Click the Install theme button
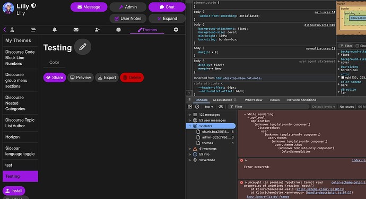 (14, 191)
